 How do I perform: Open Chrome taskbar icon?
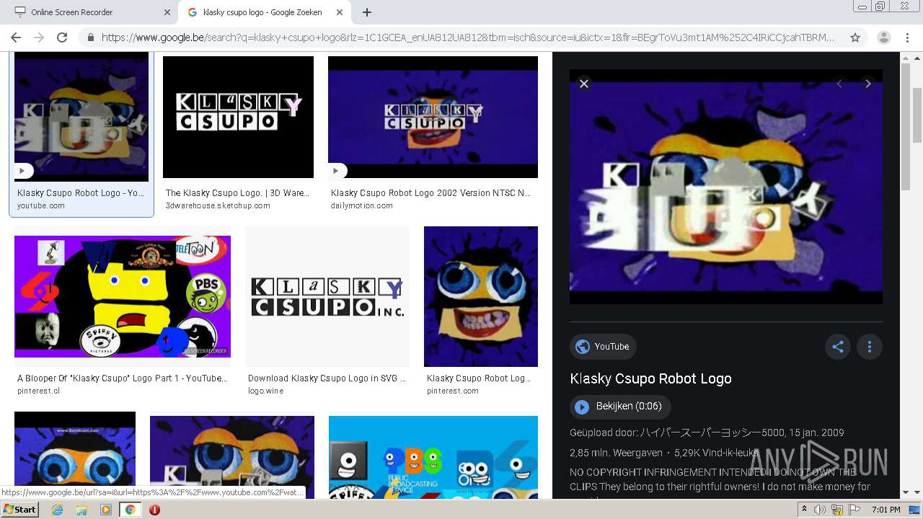coord(130,510)
